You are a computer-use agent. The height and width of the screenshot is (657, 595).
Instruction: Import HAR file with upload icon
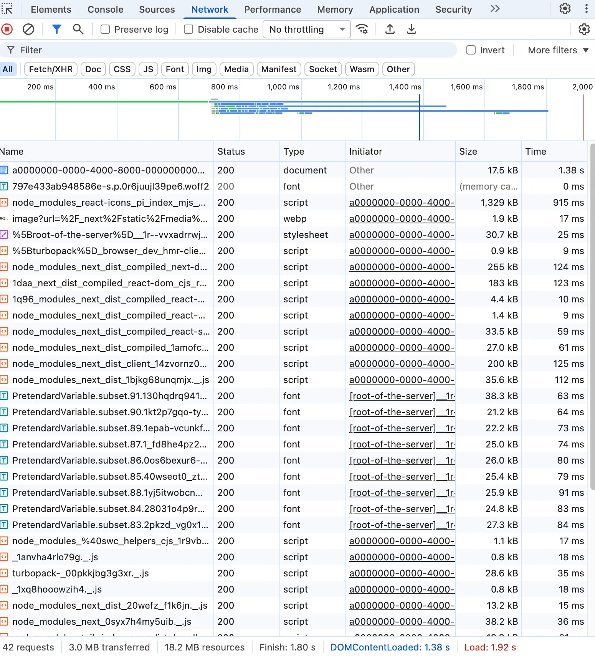click(390, 29)
